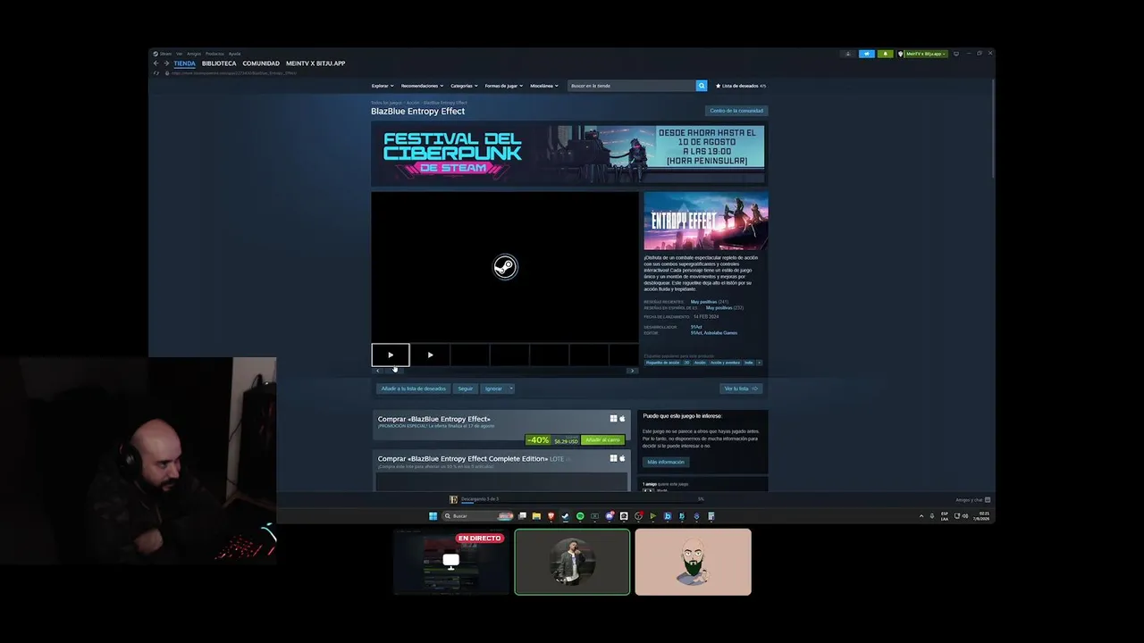Open Brave browser from the taskbar
Image resolution: width=1144 pixels, height=643 pixels.
(551, 516)
